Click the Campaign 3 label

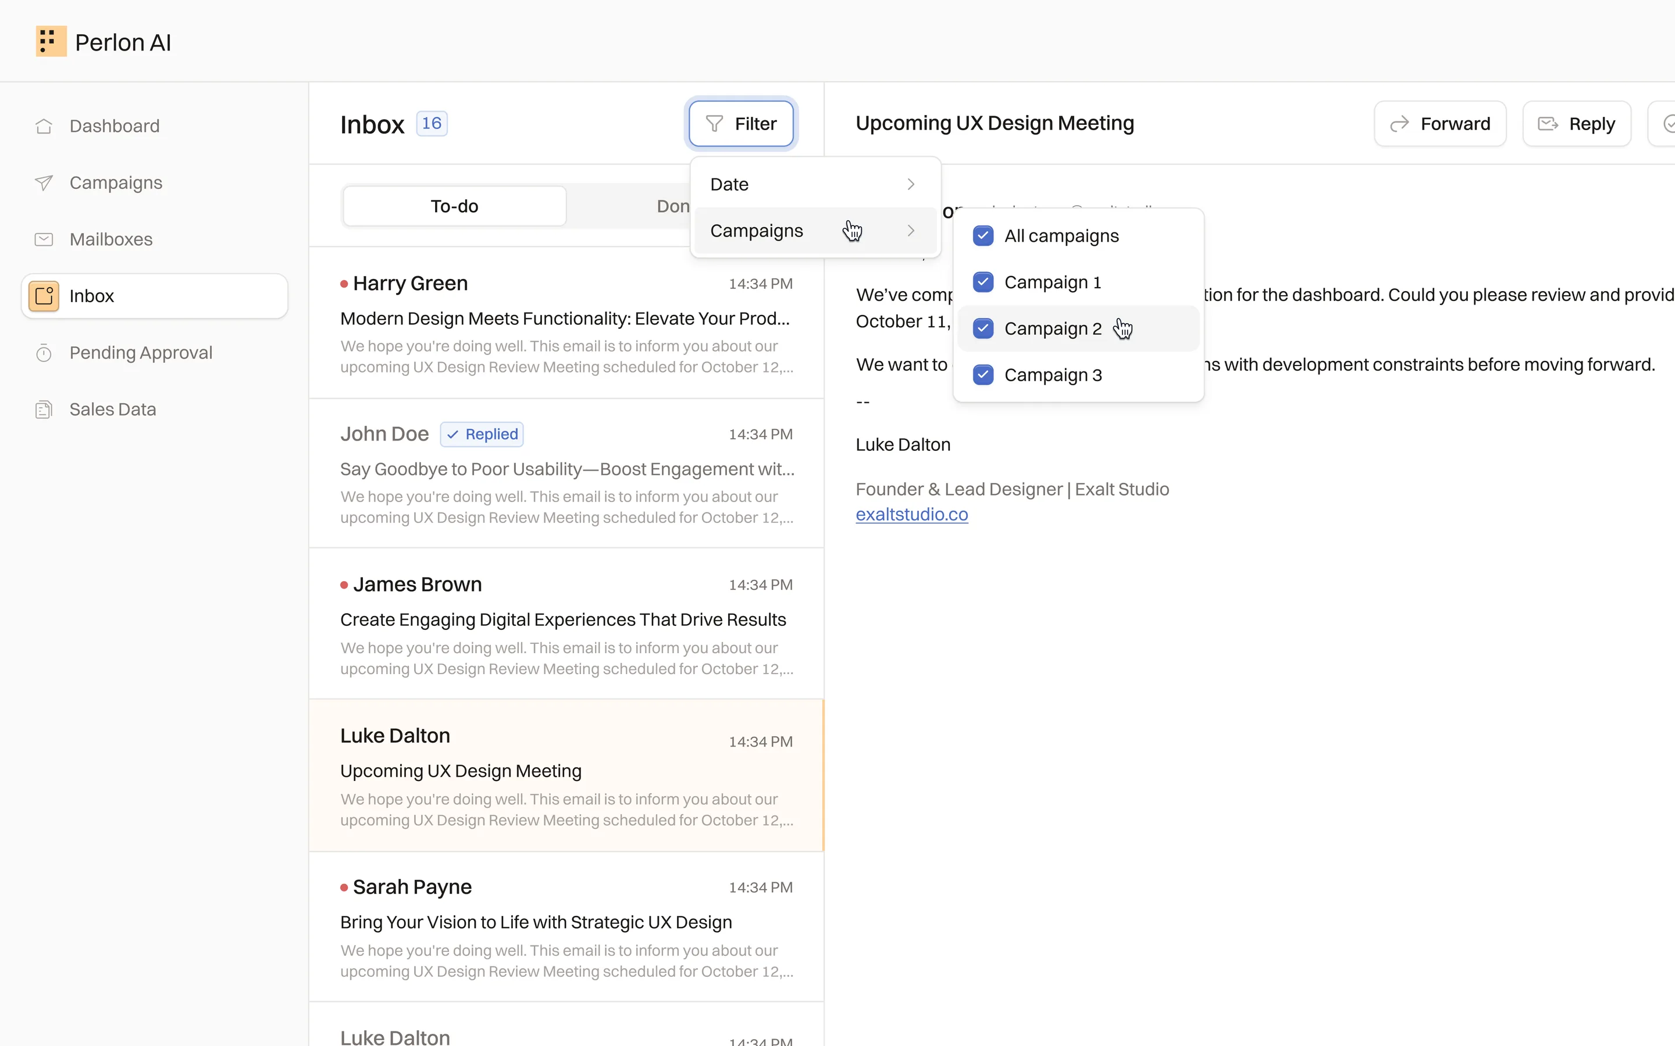tap(1053, 375)
